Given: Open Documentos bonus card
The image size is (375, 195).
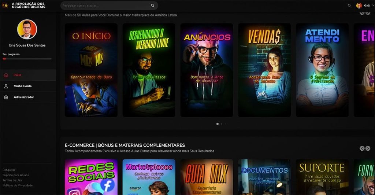Looking at the screenshot, I should click(264, 177).
